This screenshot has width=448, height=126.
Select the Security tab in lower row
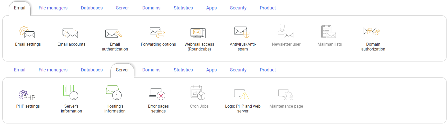click(x=238, y=70)
